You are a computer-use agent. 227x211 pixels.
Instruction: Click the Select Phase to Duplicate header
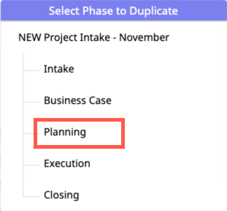113,11
